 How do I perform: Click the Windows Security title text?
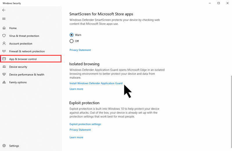[x=12, y=3]
